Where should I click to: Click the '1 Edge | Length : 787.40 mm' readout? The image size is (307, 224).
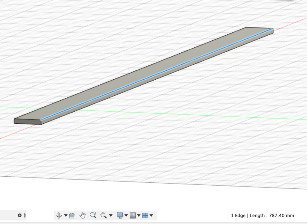pyautogui.click(x=262, y=215)
